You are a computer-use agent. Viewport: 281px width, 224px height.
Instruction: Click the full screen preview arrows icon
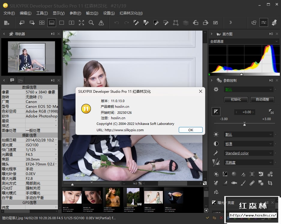(x=81, y=23)
